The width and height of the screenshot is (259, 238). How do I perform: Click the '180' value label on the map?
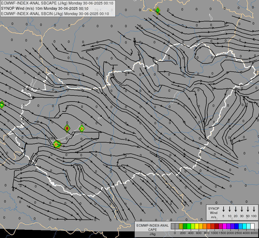click(x=52, y=138)
